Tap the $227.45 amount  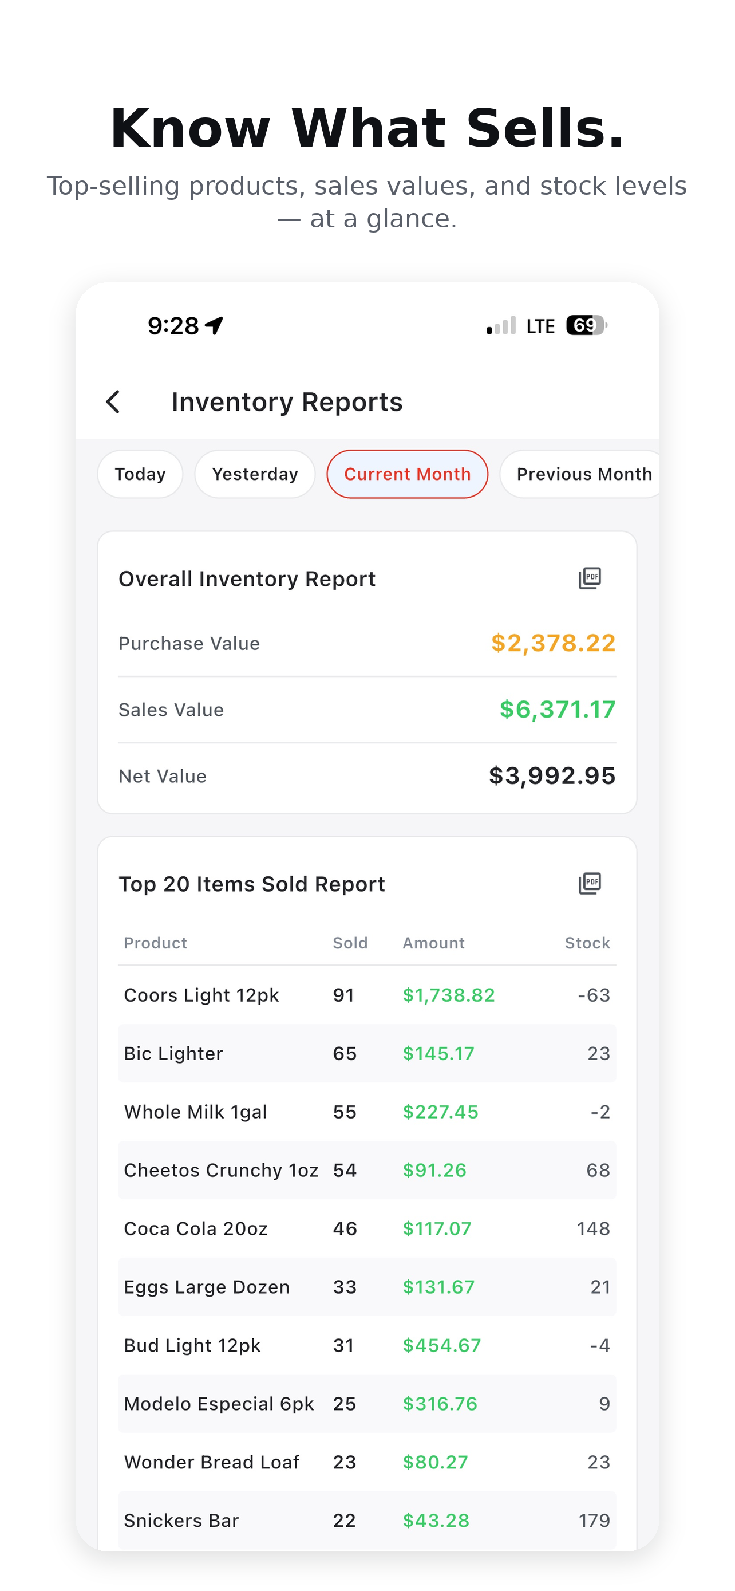click(x=441, y=1112)
